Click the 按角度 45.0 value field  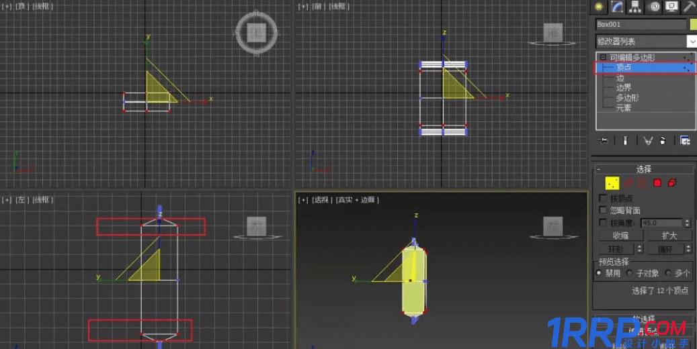662,222
